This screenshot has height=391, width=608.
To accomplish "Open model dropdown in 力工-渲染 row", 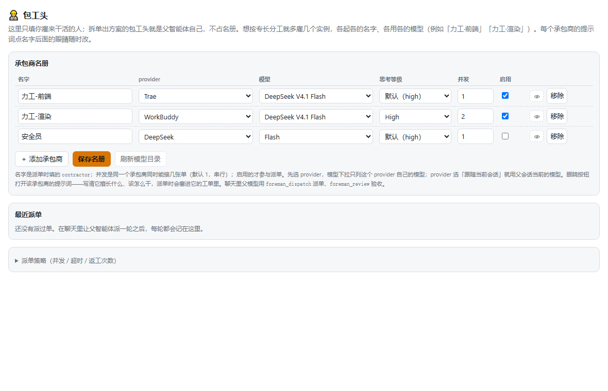I will pos(316,116).
